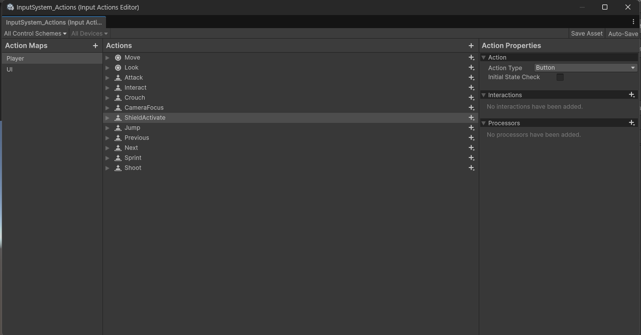Expand the Attack action bindings
Viewport: 641px width, 335px height.
(108, 78)
